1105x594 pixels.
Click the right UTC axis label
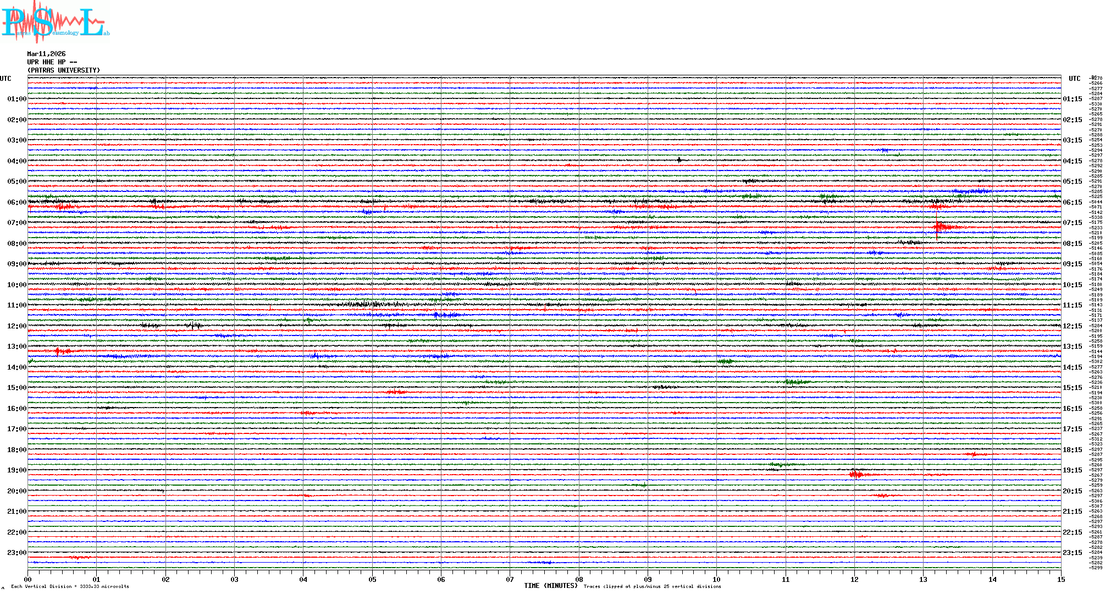click(1074, 79)
